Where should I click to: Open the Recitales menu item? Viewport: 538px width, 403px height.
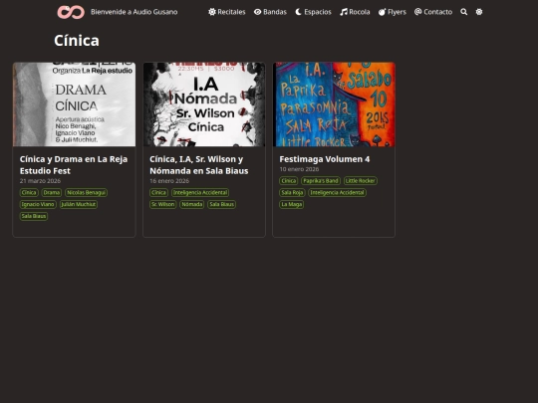click(x=227, y=12)
